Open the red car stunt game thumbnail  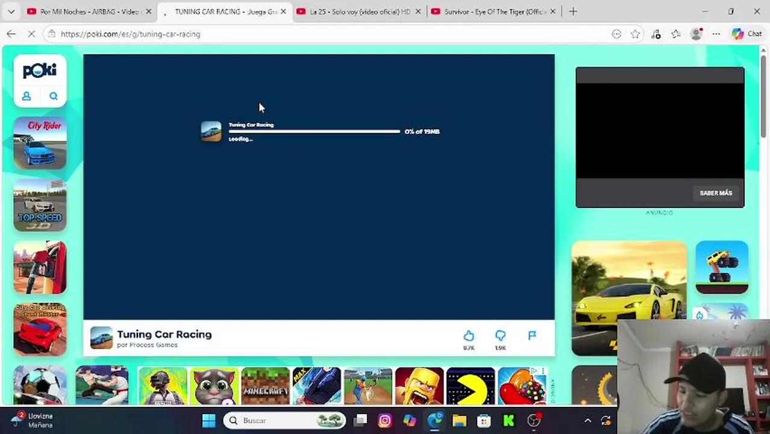(x=40, y=329)
